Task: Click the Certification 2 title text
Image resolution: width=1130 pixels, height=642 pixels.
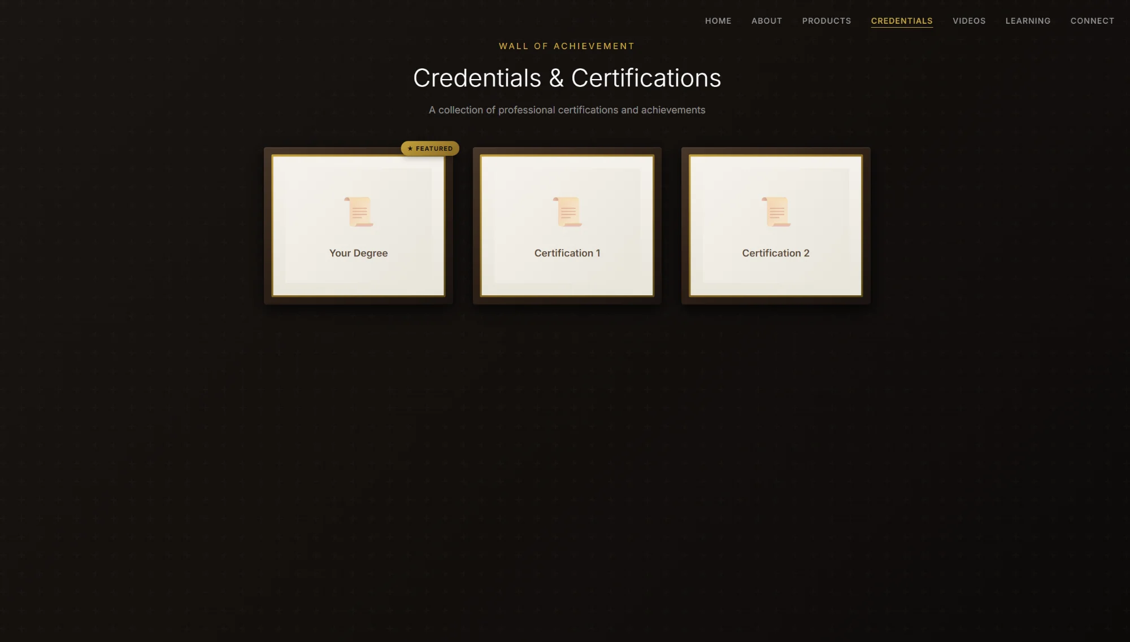Action: 775,253
